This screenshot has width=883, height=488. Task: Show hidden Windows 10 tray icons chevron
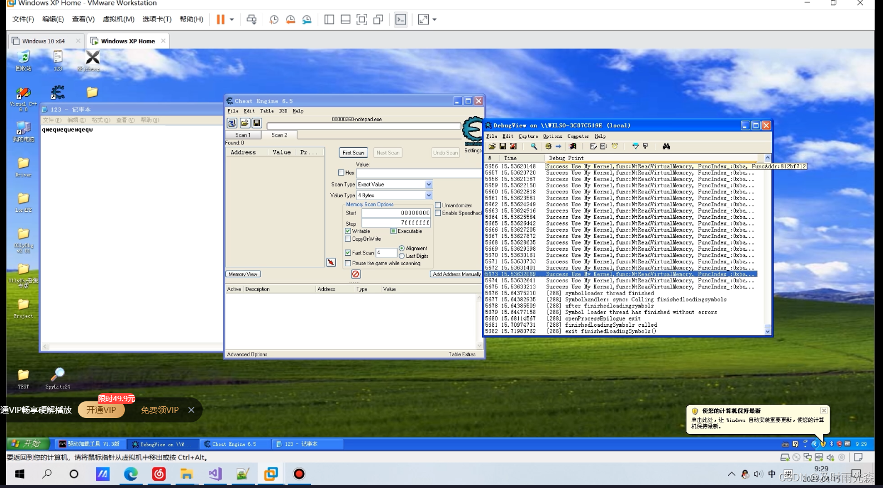point(731,474)
